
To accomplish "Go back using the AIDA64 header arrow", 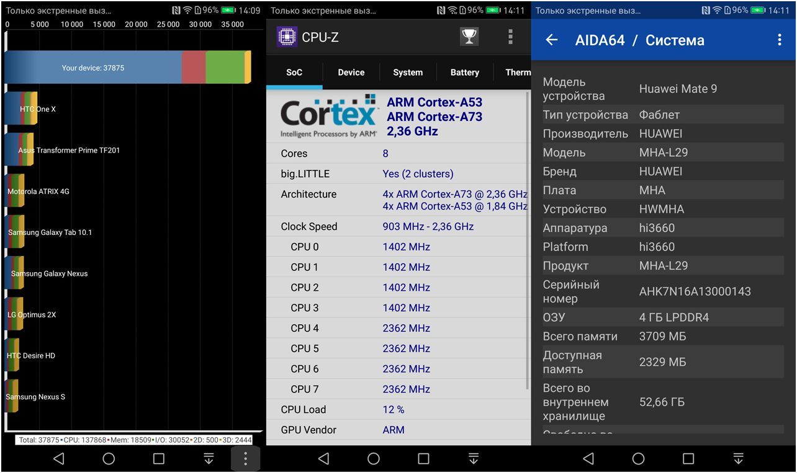I will pos(552,40).
